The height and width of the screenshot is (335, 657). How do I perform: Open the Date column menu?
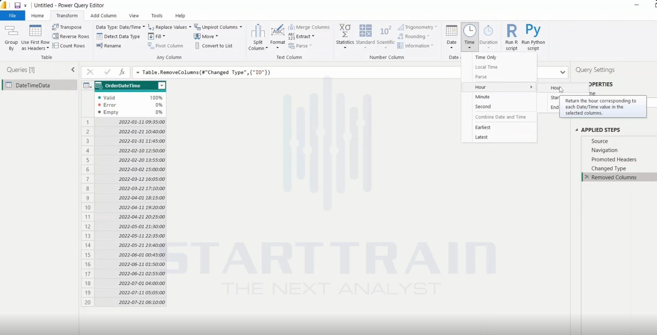point(451,37)
